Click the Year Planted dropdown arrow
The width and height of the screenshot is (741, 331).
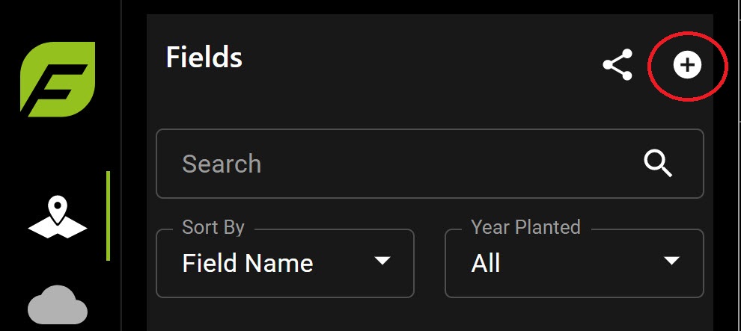[671, 261]
